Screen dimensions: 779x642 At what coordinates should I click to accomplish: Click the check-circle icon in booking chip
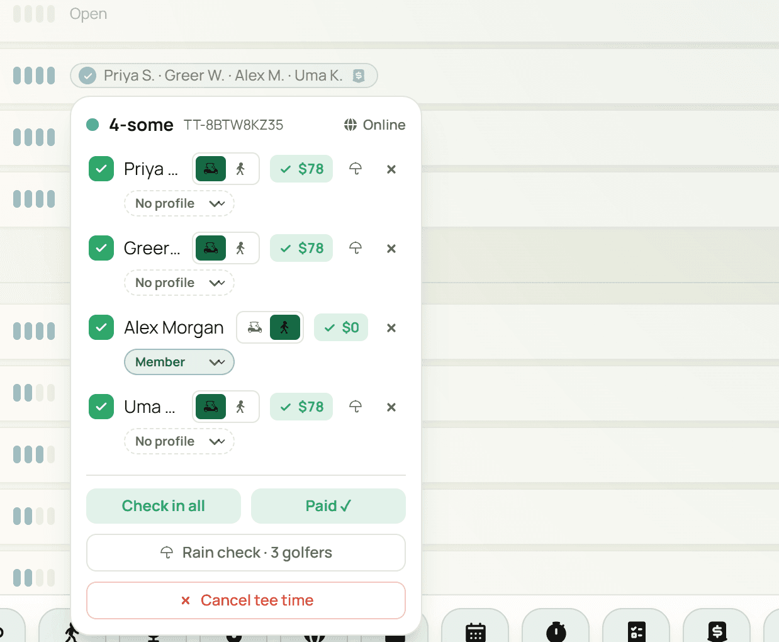[87, 76]
